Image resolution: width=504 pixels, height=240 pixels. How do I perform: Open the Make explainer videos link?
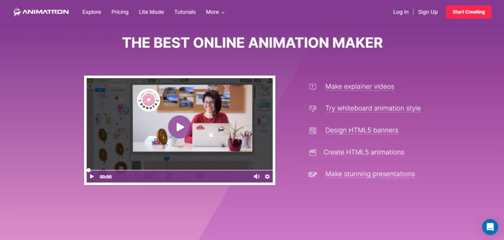[x=360, y=86]
